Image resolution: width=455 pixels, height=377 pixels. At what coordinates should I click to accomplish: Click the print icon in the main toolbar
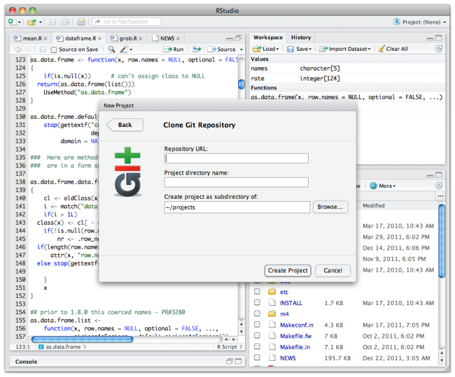click(81, 22)
